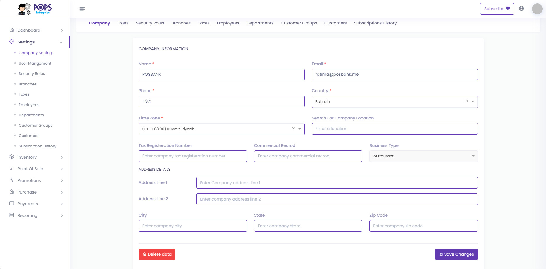Focus the Phone input field
546x269 pixels.
click(222, 101)
